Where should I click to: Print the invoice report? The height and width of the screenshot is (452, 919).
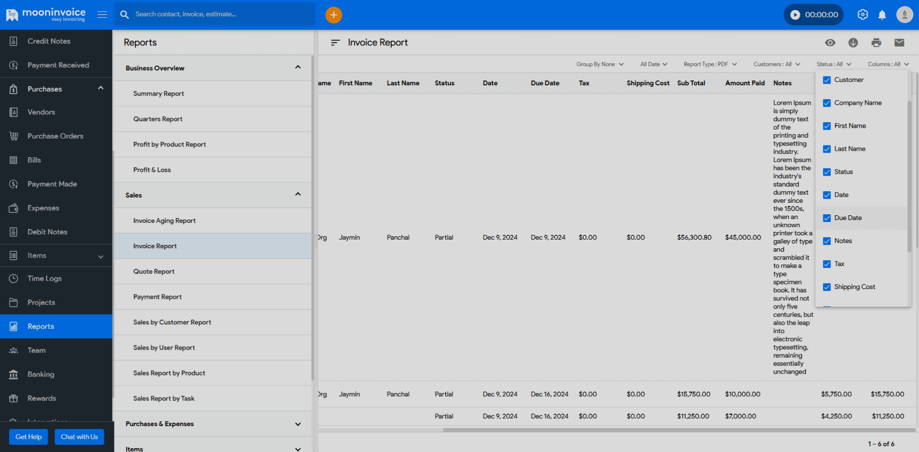point(876,43)
